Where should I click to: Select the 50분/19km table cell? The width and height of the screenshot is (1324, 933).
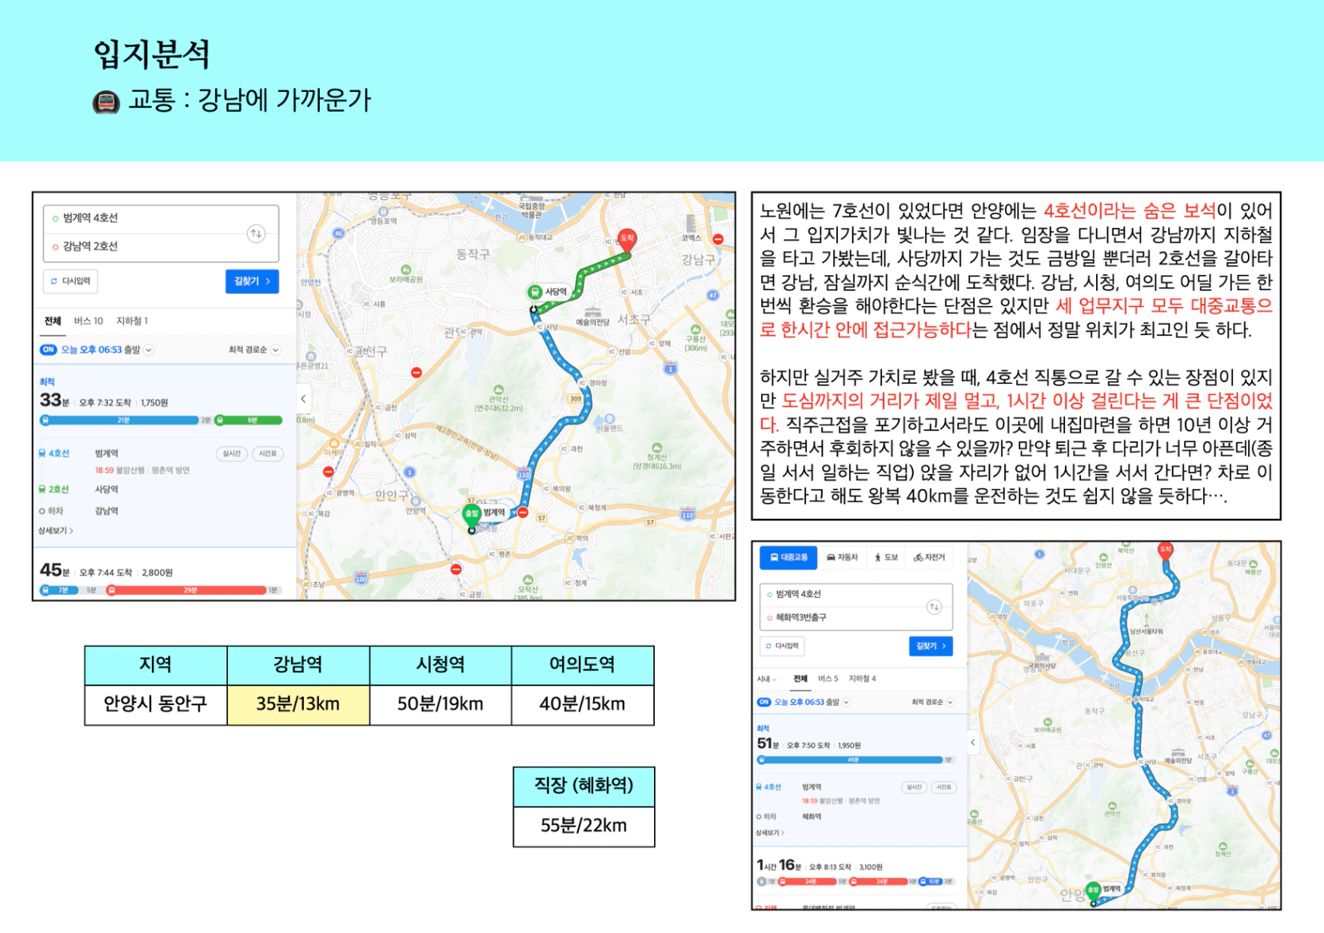point(441,704)
